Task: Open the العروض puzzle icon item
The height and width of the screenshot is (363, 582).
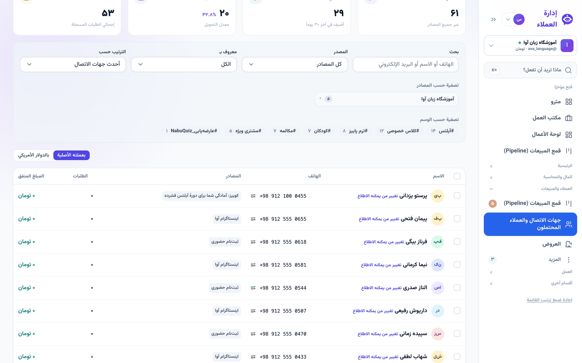Action: 568,244
